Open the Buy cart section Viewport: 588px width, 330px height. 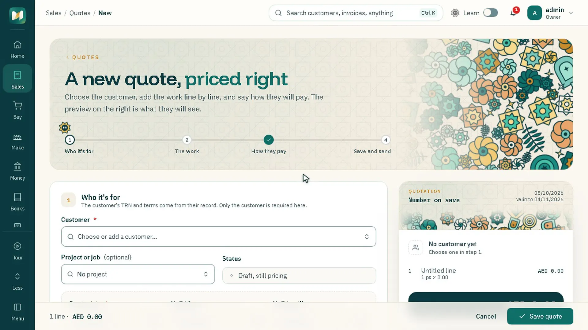pos(17,110)
